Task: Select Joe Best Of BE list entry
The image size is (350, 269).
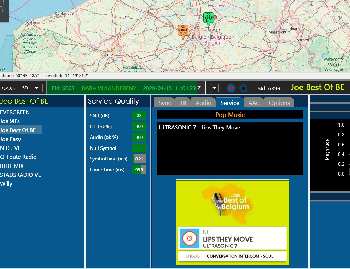Action: point(21,130)
